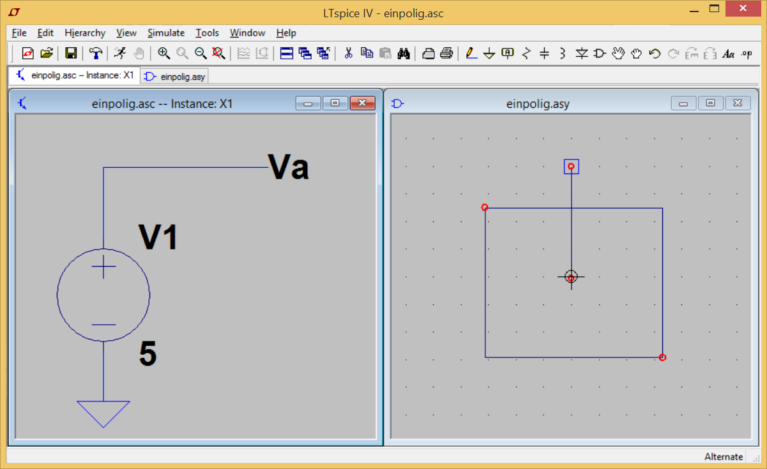This screenshot has width=767, height=469.
Task: Click the Va net label in schematic
Action: coord(289,168)
